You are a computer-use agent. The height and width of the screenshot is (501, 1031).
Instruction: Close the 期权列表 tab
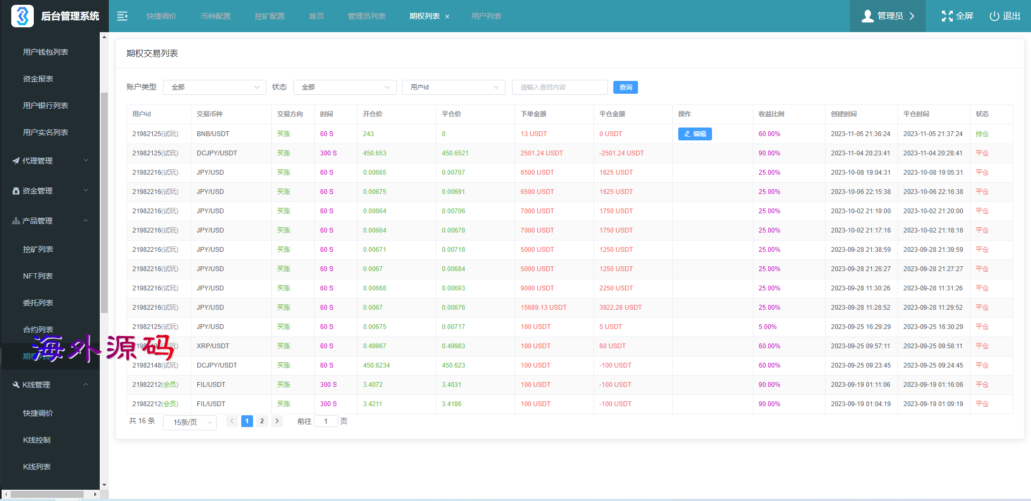click(447, 17)
